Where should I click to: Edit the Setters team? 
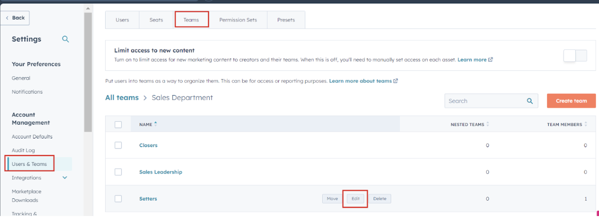pyautogui.click(x=355, y=199)
